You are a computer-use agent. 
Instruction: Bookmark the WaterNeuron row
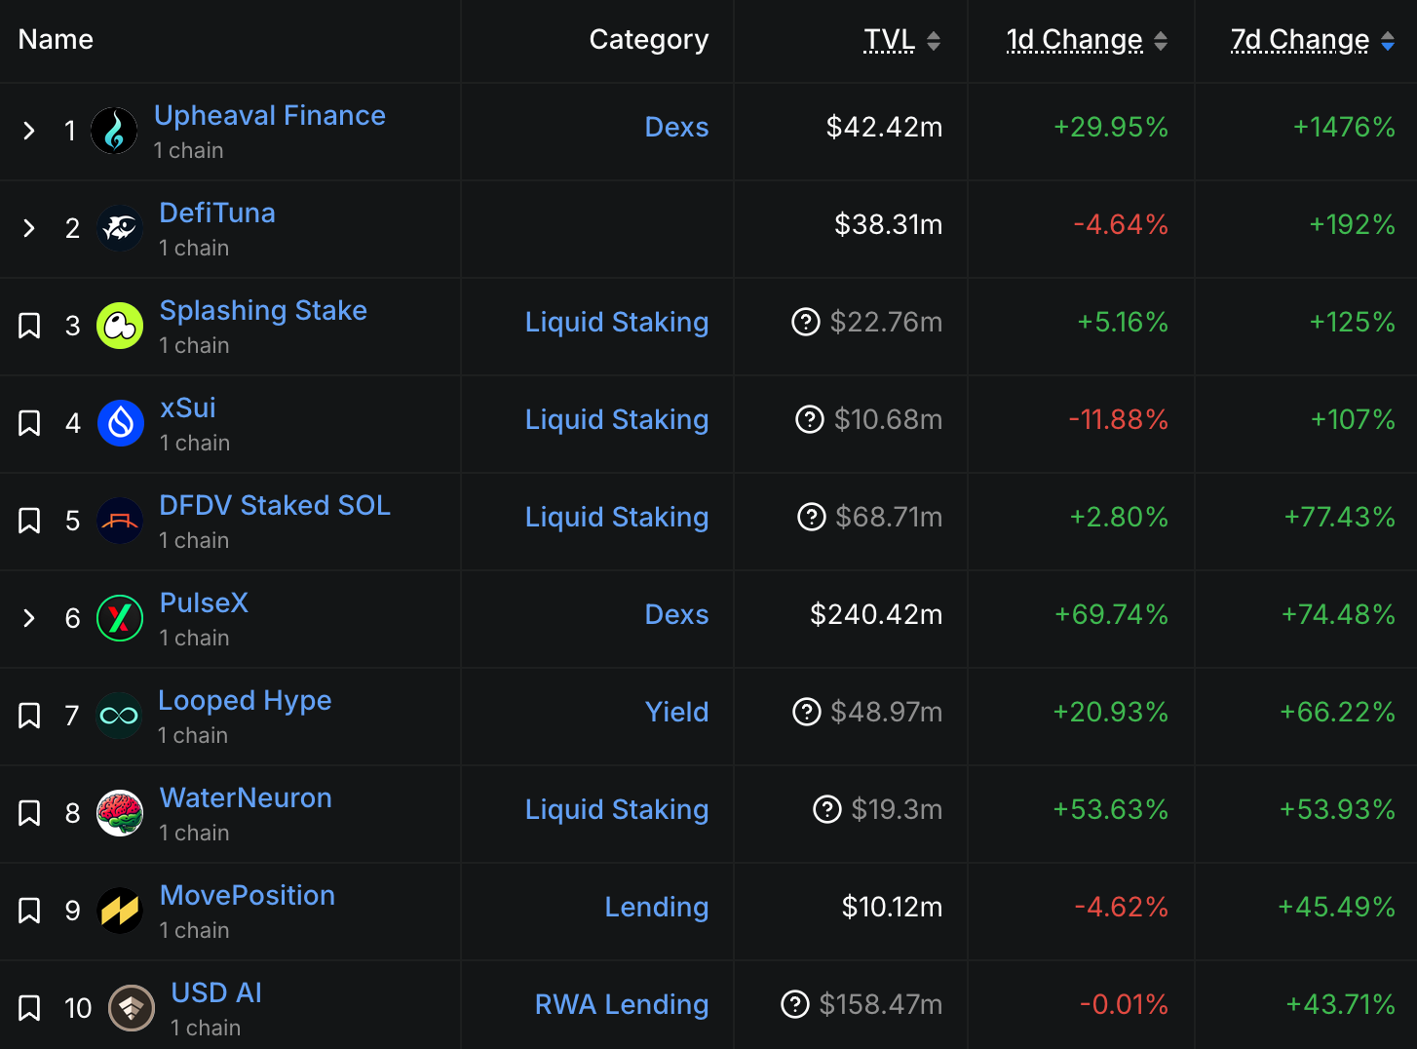[x=29, y=813]
